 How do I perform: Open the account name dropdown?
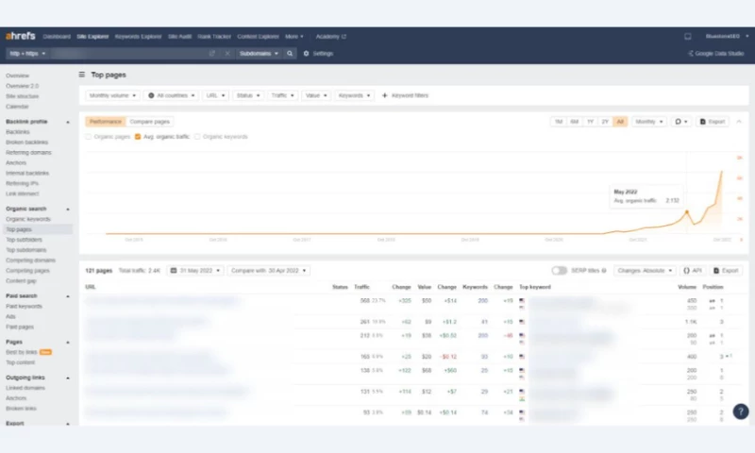coord(727,37)
